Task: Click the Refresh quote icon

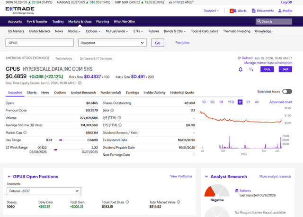Action: pyautogui.click(x=239, y=58)
